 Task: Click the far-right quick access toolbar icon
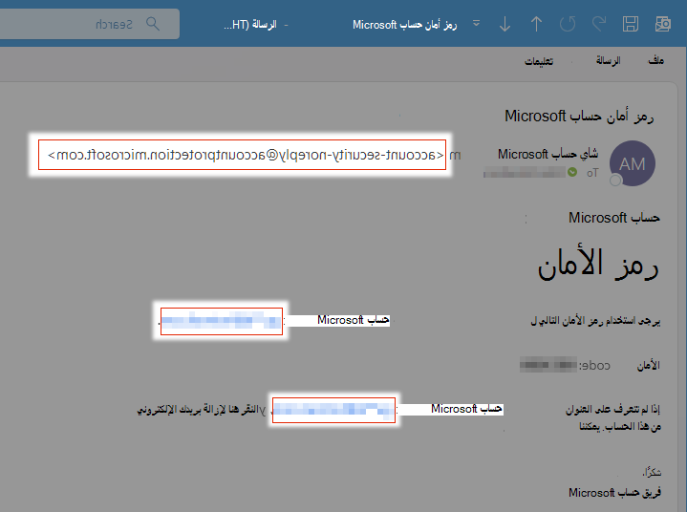pos(662,24)
